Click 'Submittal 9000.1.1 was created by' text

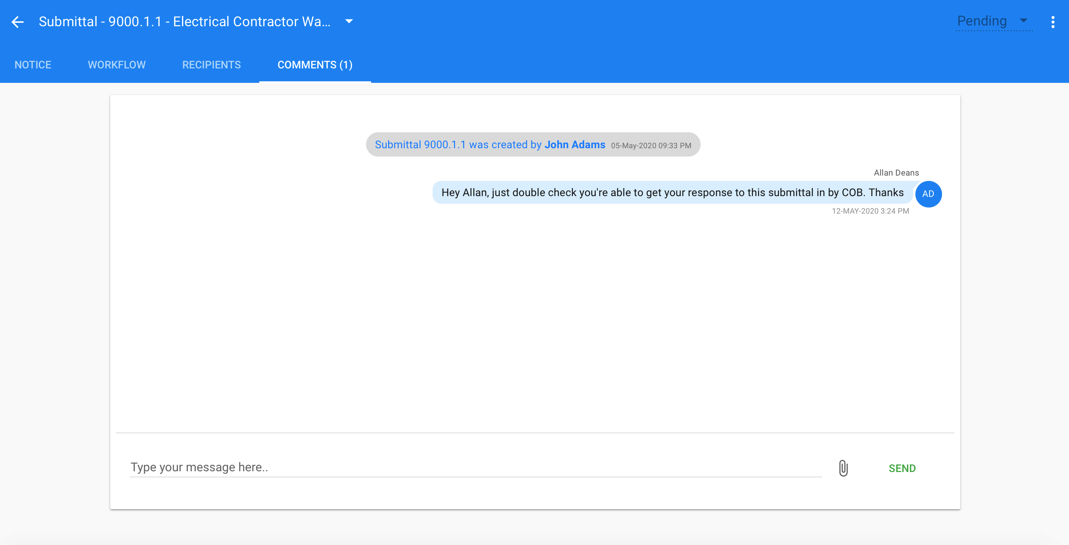pos(458,144)
